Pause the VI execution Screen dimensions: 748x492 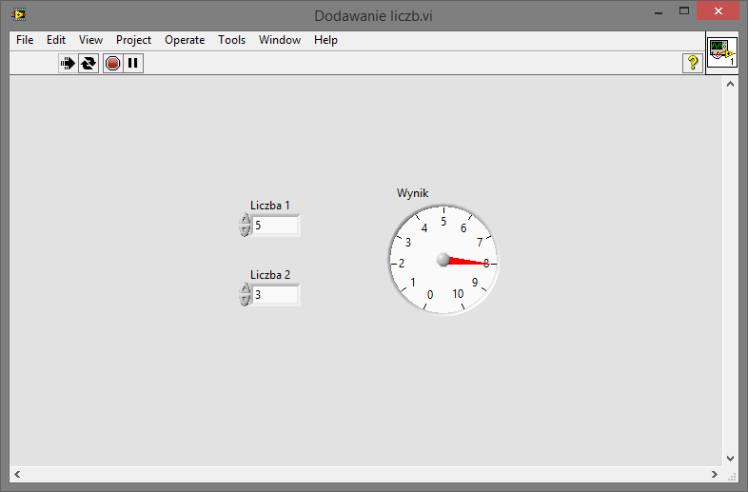pos(133,64)
